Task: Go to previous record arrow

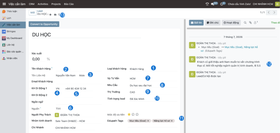Action: pos(268,13)
